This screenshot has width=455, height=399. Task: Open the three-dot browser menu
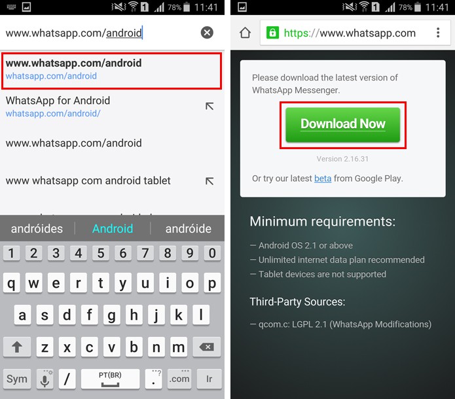438,33
